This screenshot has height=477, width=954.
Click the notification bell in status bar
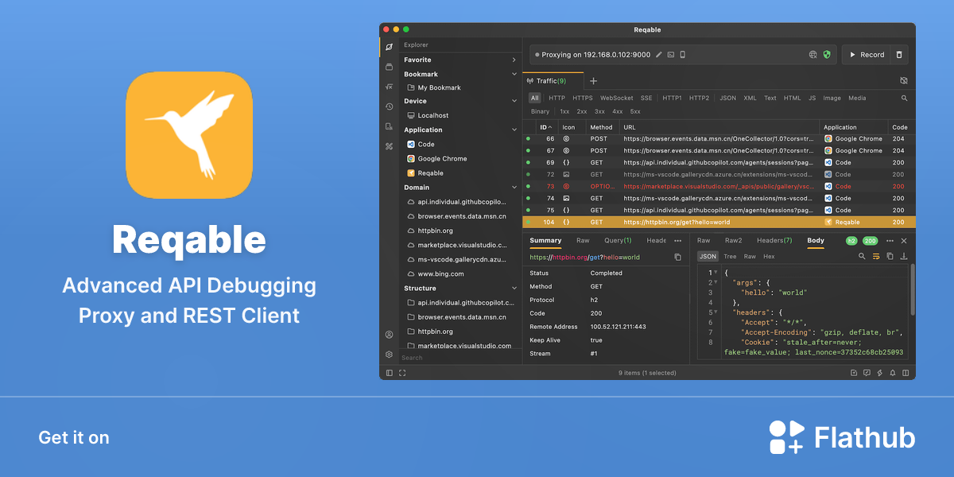point(893,373)
